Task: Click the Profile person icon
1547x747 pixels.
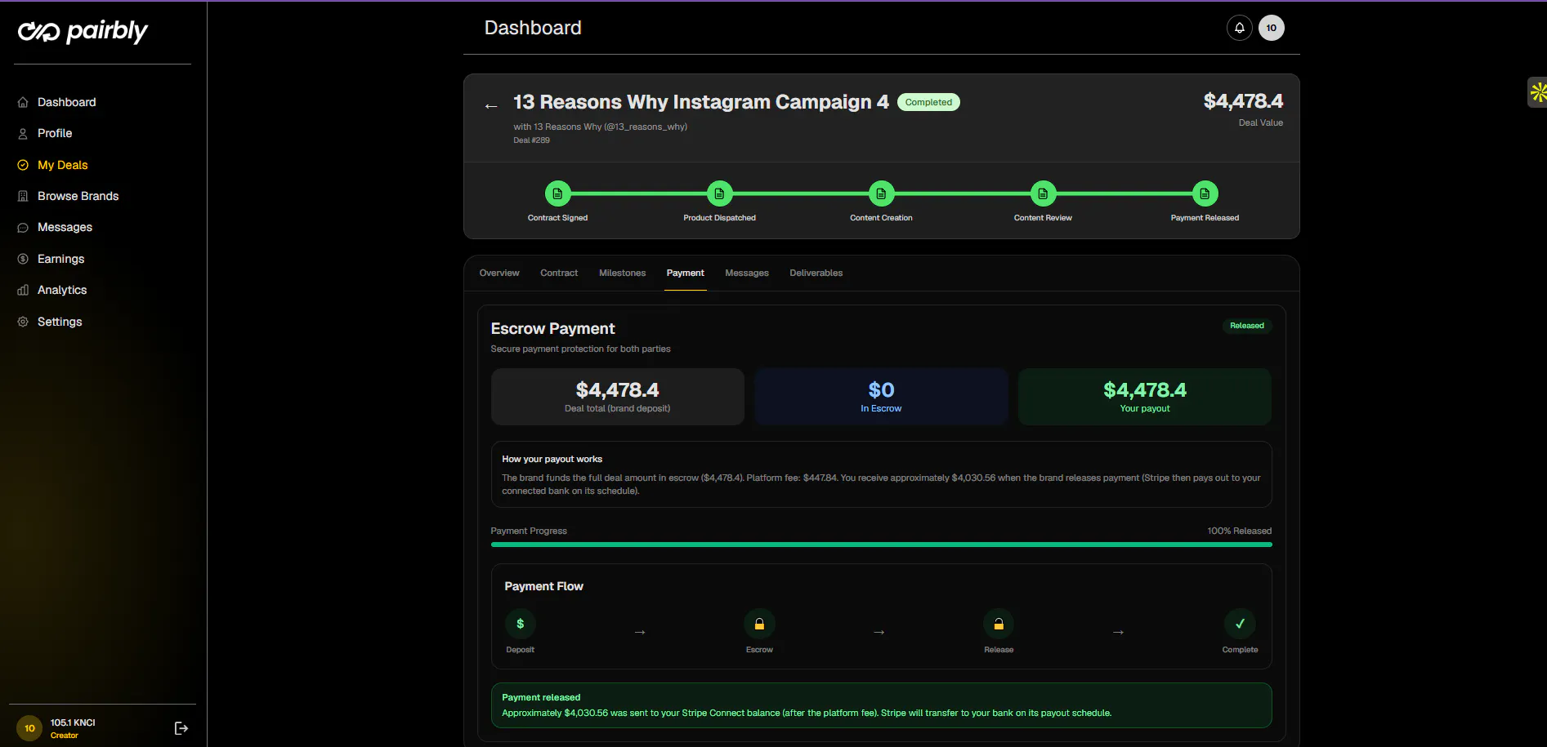Action: click(23, 133)
